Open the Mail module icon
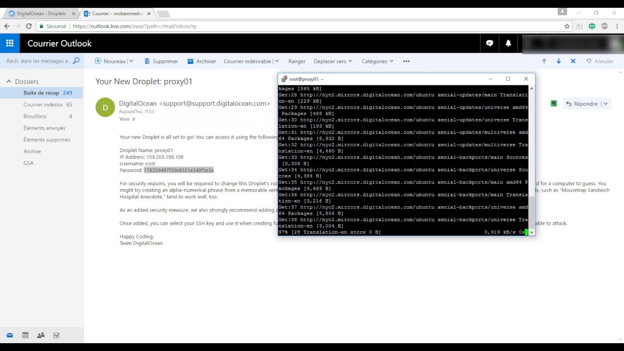The image size is (624, 351). [x=10, y=335]
